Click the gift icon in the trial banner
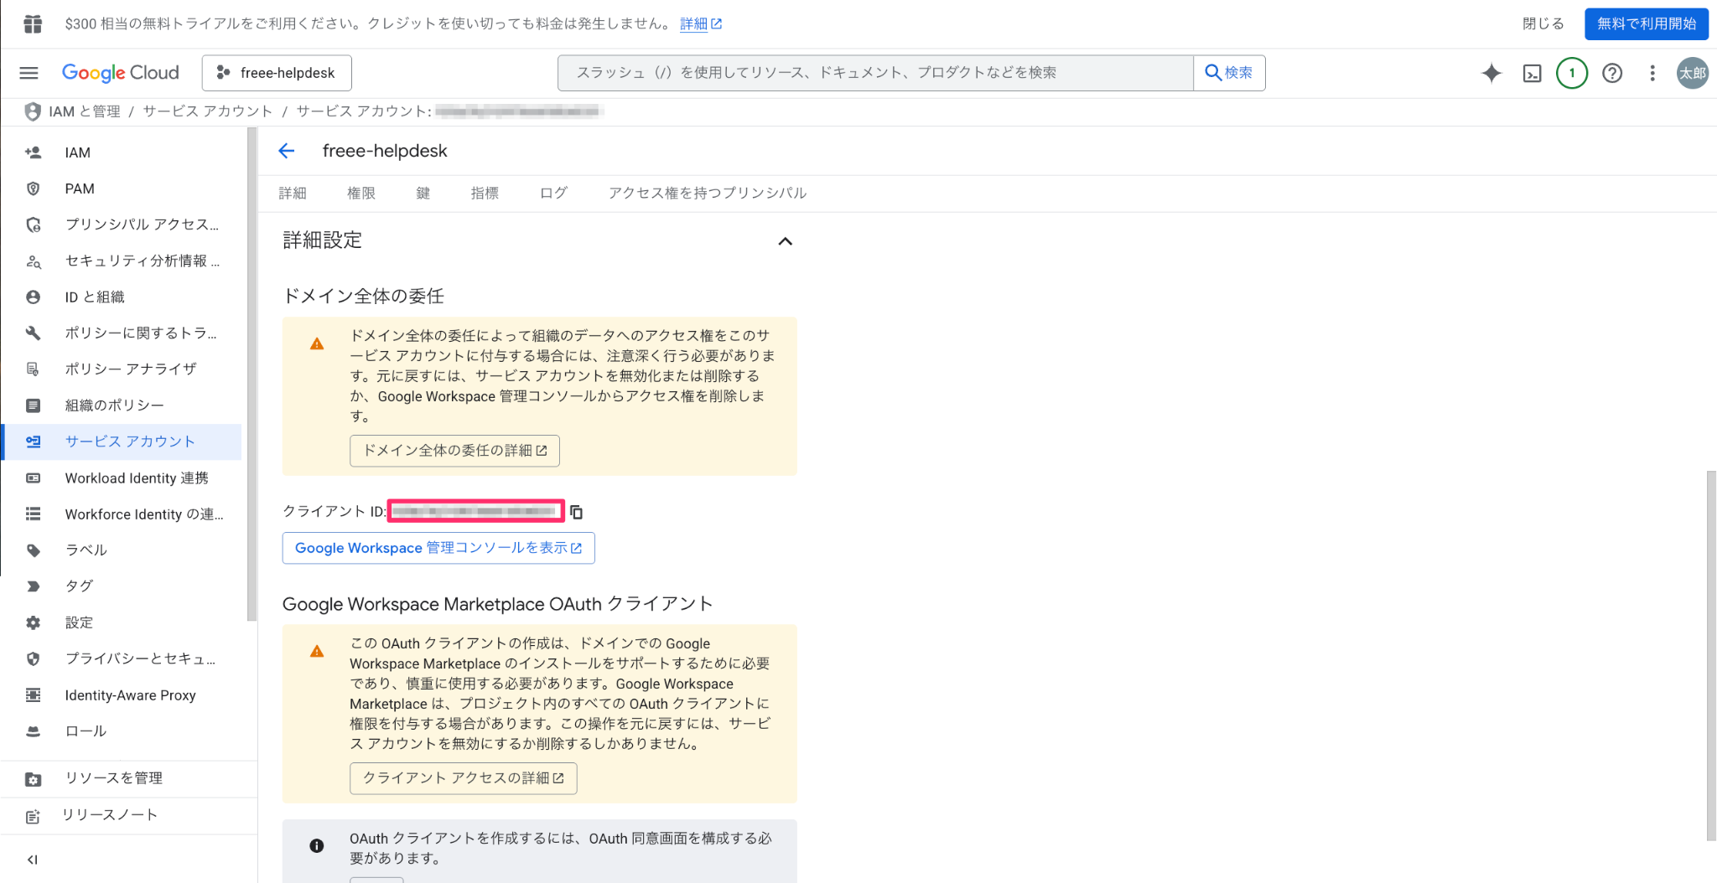 click(33, 23)
